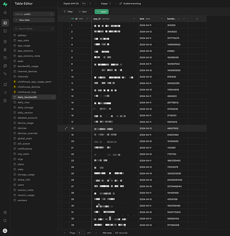230x236 pixels.
Task: Open the Home icon in left sidebar
Action: [5, 12]
